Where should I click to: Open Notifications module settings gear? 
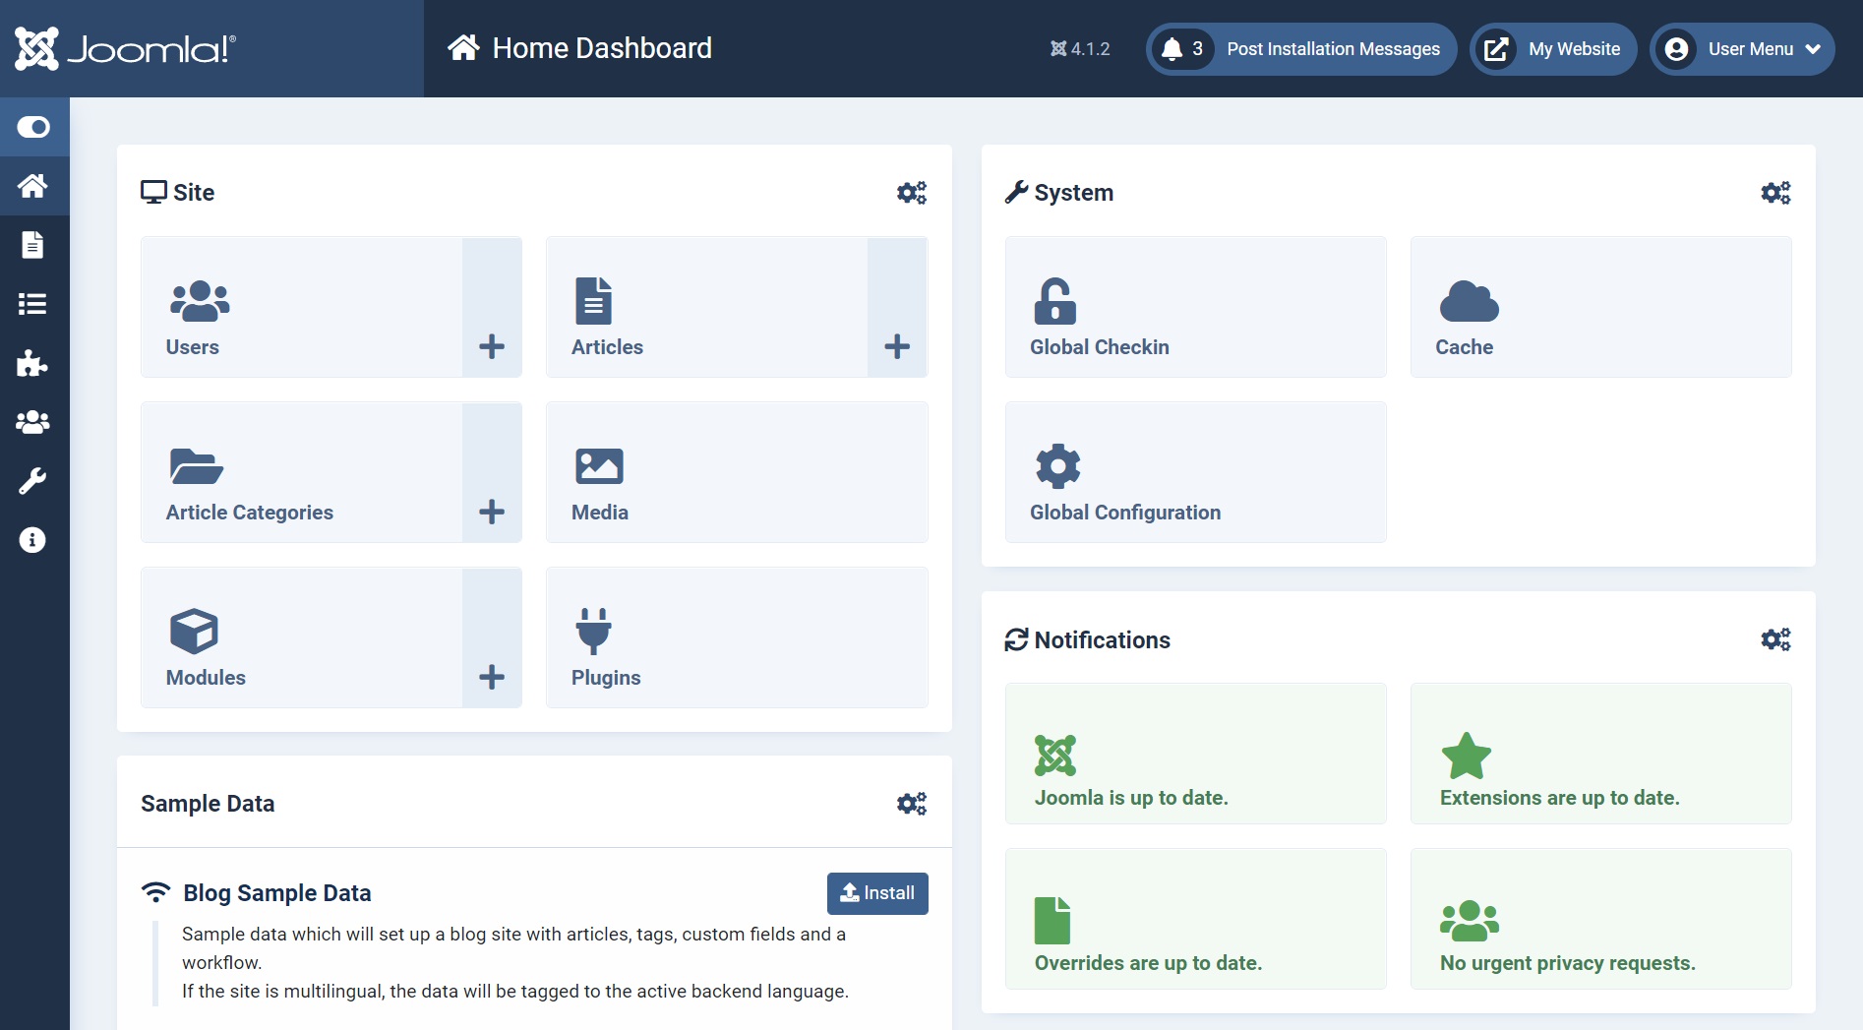(1774, 640)
